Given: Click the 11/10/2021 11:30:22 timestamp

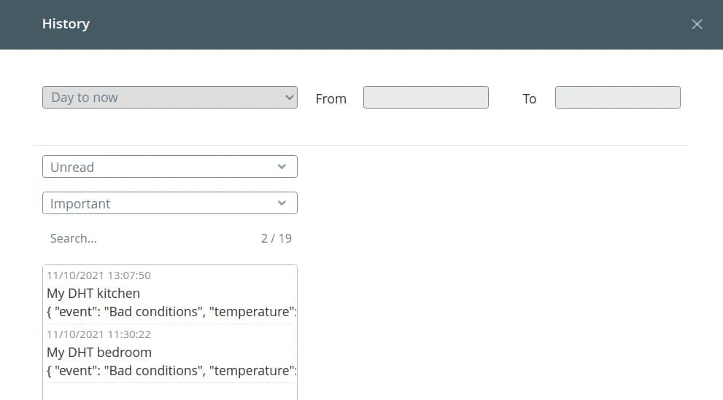Looking at the screenshot, I should 98,334.
